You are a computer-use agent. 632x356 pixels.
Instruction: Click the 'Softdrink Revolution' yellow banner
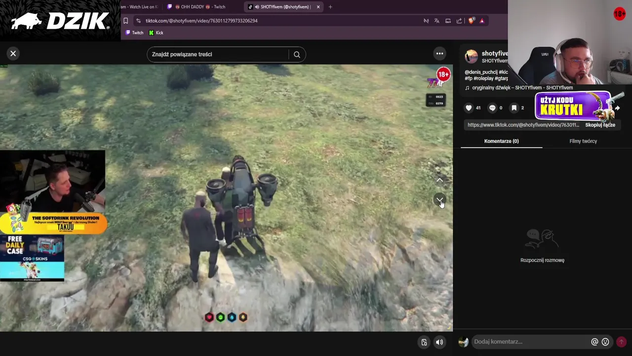[53, 223]
